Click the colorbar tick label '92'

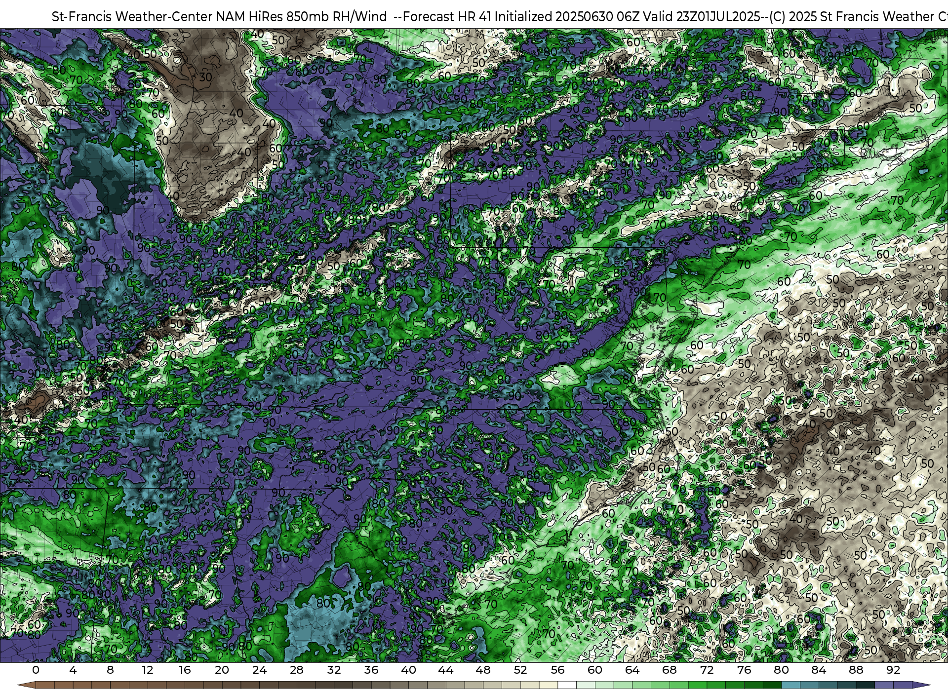(x=893, y=670)
